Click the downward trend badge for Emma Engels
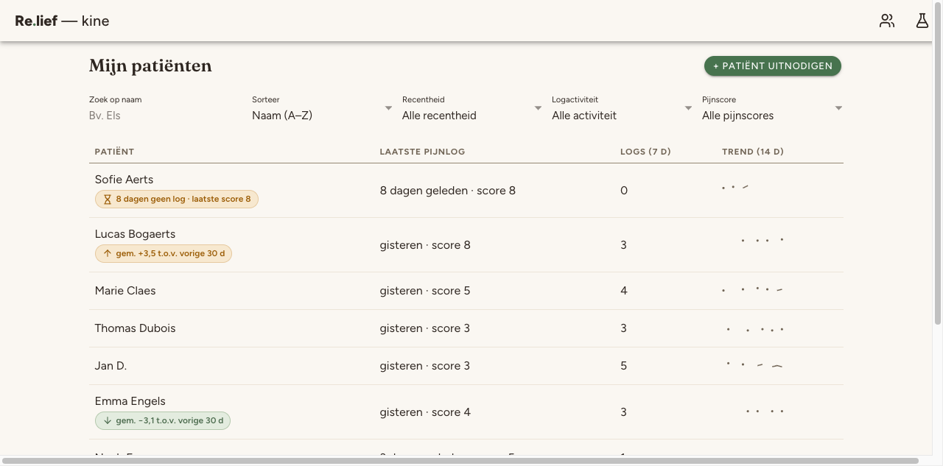The image size is (943, 466). coord(163,420)
